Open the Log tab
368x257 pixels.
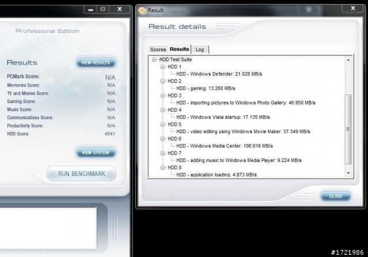click(x=200, y=50)
